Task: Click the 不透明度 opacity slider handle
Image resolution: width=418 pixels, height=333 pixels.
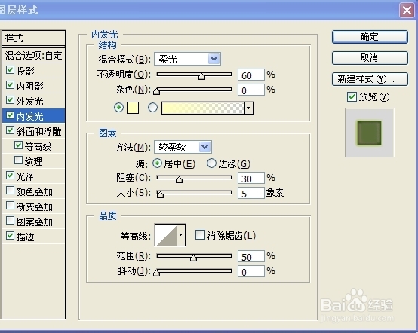Action: click(x=201, y=76)
